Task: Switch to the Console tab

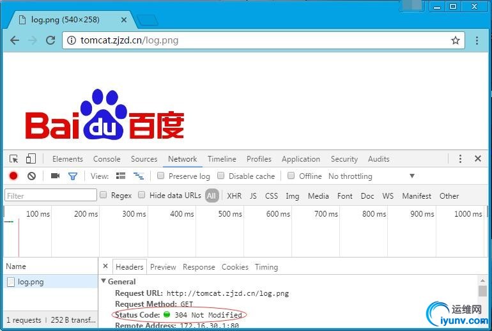Action: (x=107, y=158)
